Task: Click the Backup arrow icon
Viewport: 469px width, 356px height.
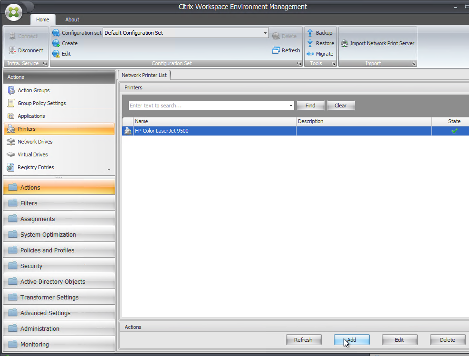Action: pyautogui.click(x=310, y=33)
